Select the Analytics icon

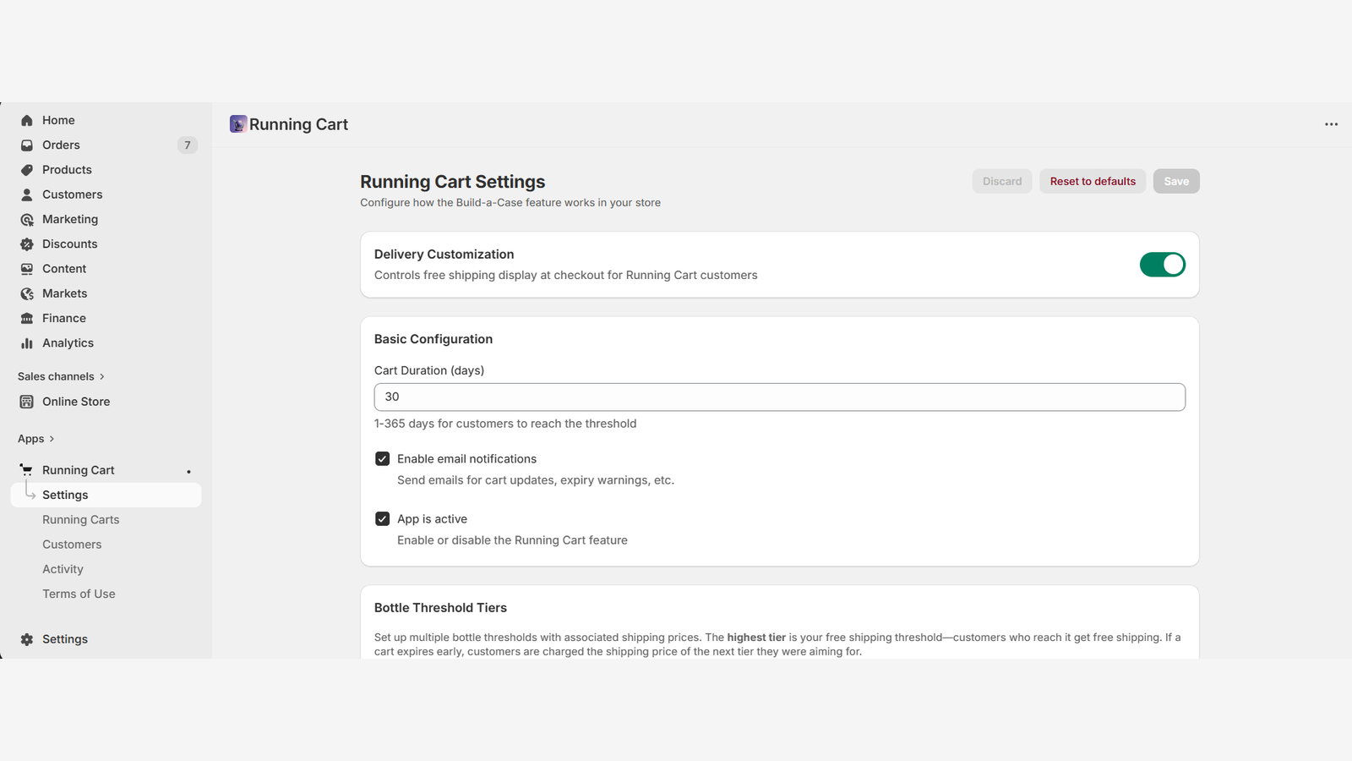(x=27, y=342)
